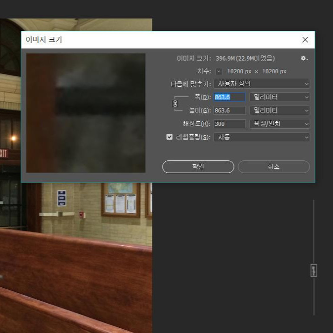Click the 폭 width field containing 863.6
Viewport: 333px width, 333px height.
click(x=230, y=97)
